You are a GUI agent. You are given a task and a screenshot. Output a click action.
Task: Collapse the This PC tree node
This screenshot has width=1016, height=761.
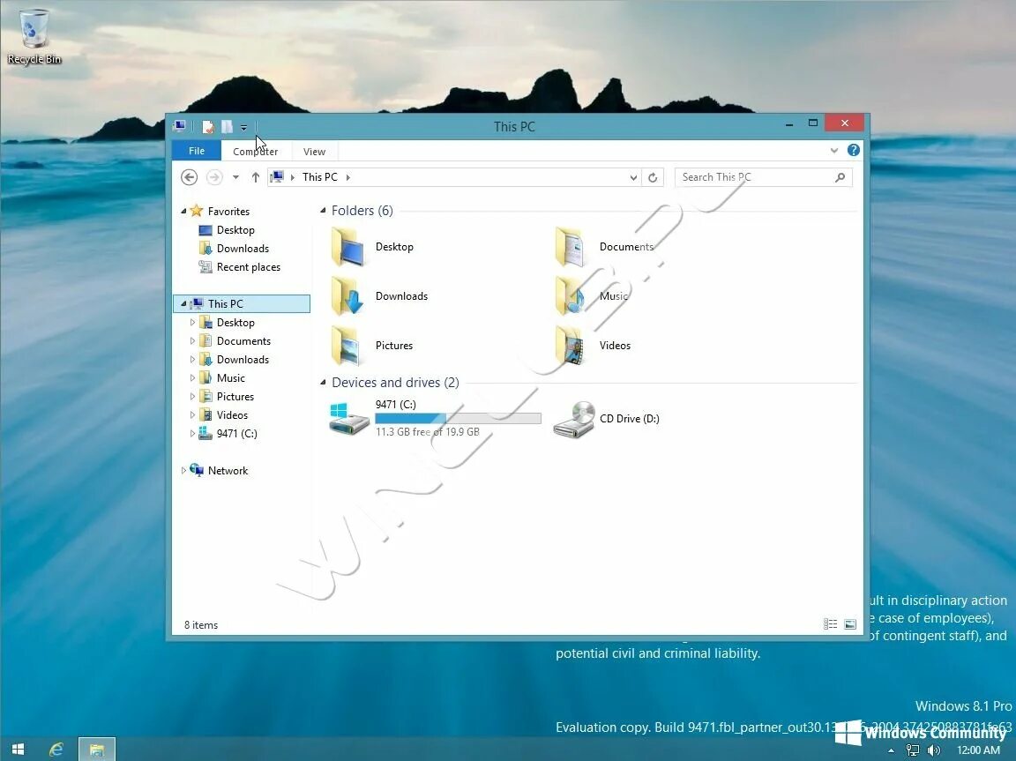183,303
